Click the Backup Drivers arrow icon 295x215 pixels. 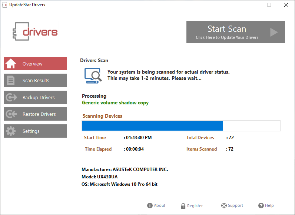(x=11, y=97)
